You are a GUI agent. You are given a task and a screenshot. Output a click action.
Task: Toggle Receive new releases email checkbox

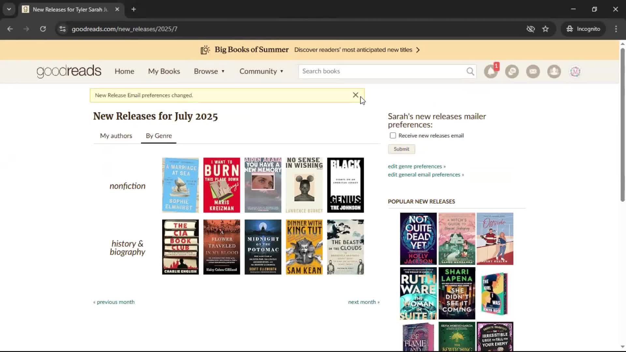(393, 135)
